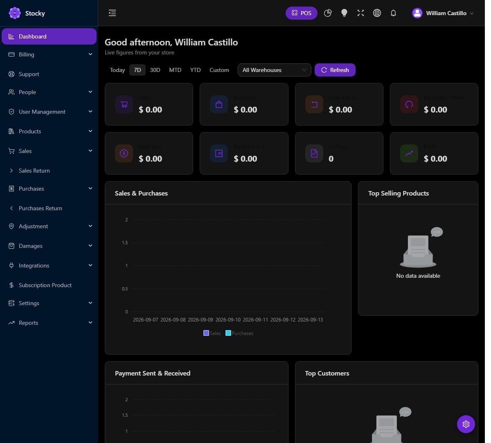Toggle Purchases series in chart legend
Image resolution: width=491 pixels, height=443 pixels.
pyautogui.click(x=239, y=333)
